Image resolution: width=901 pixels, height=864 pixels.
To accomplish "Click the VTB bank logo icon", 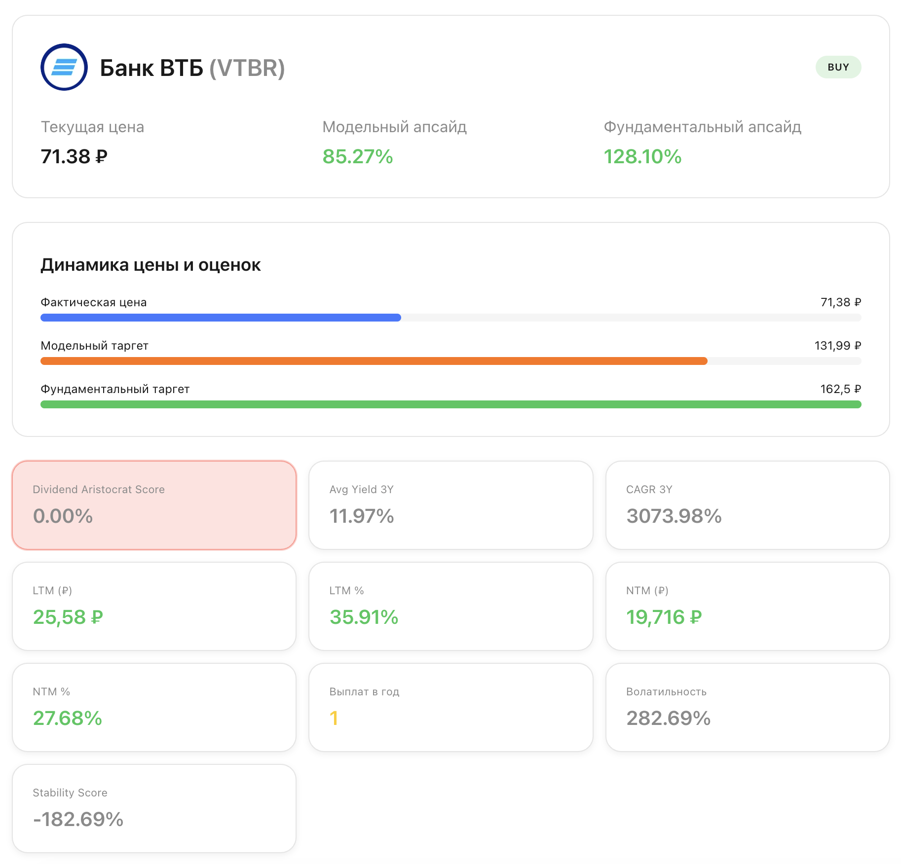I will [x=65, y=67].
